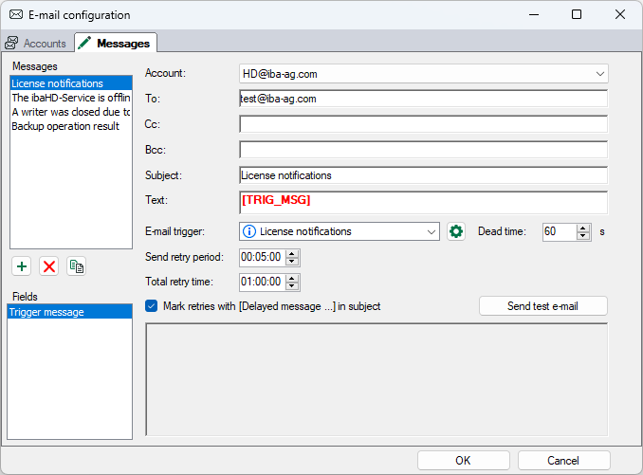Image resolution: width=643 pixels, height=475 pixels.
Task: Select the ibaHD-Service is offline message
Action: click(70, 98)
